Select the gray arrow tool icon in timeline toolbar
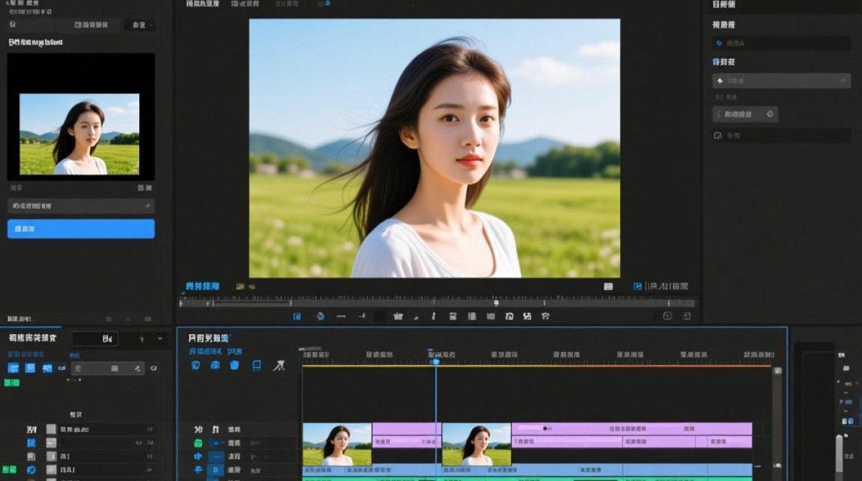862x481 pixels. point(279,366)
